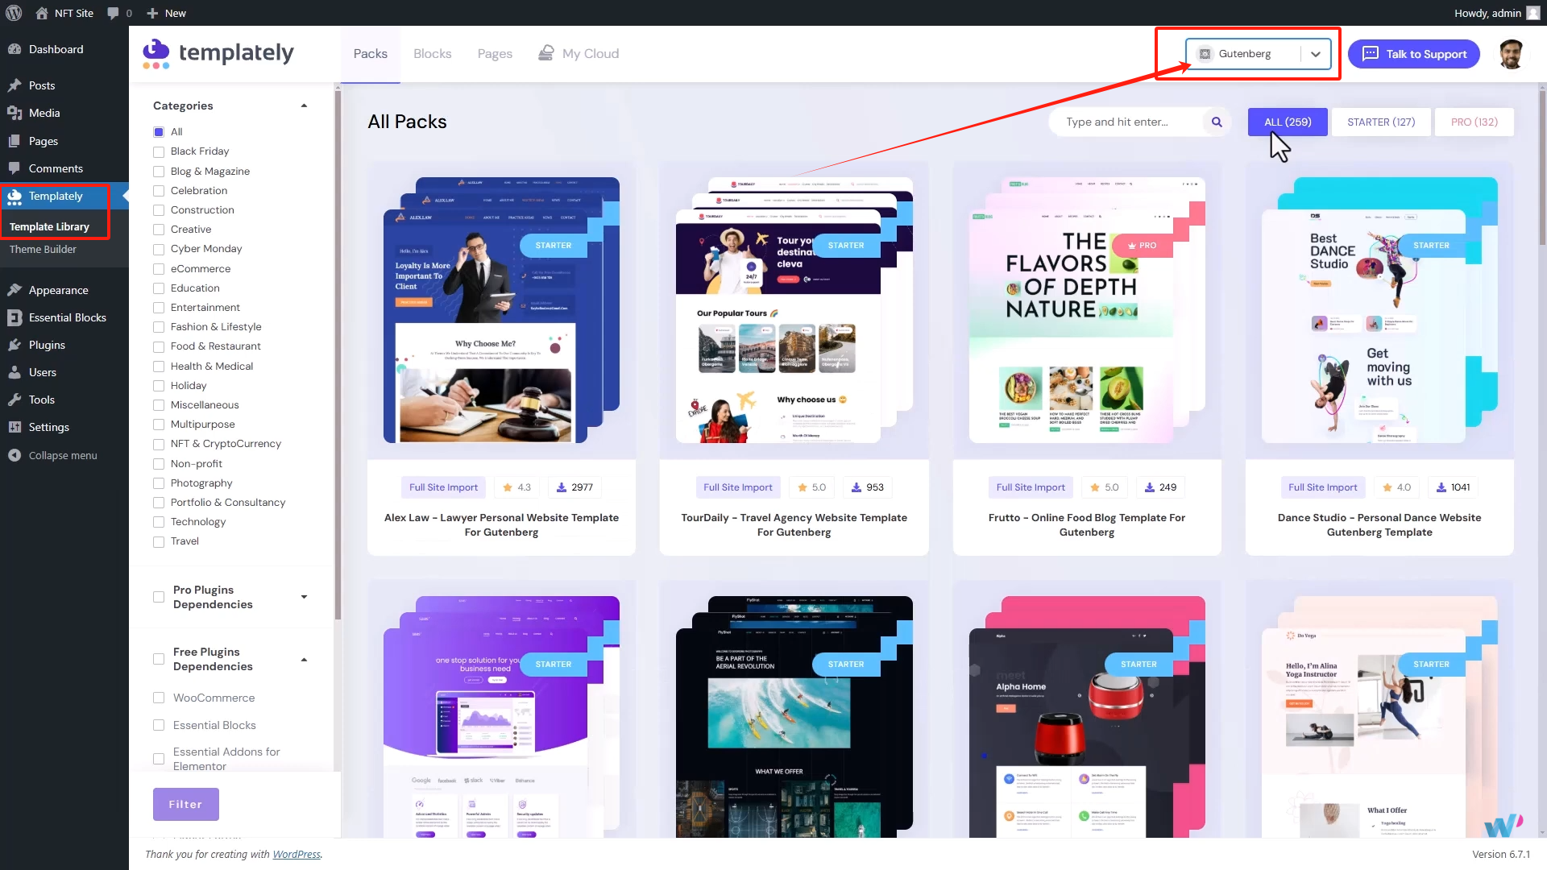
Task: Collapse the Categories section chevron
Action: (x=304, y=105)
